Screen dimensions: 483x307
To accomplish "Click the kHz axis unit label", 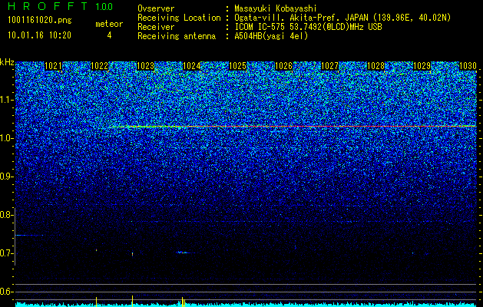I will pyautogui.click(x=7, y=62).
